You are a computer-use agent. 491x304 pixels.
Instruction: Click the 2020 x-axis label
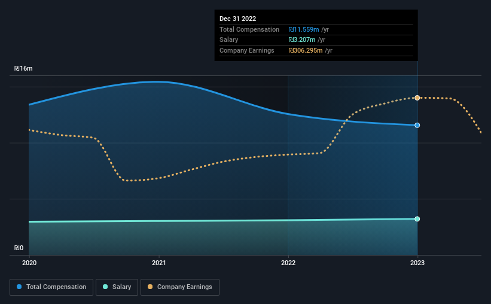click(x=29, y=263)
